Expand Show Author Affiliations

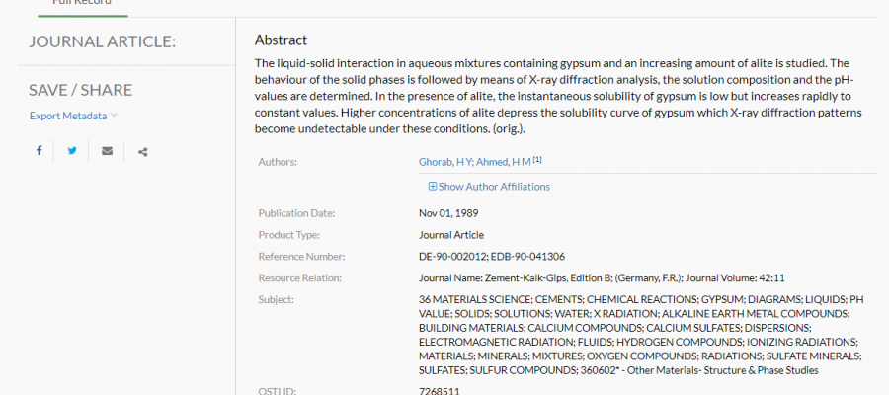489,186
